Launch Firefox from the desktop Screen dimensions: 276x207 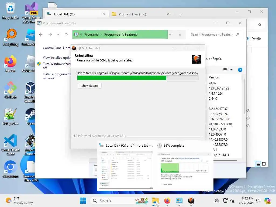[11, 64]
